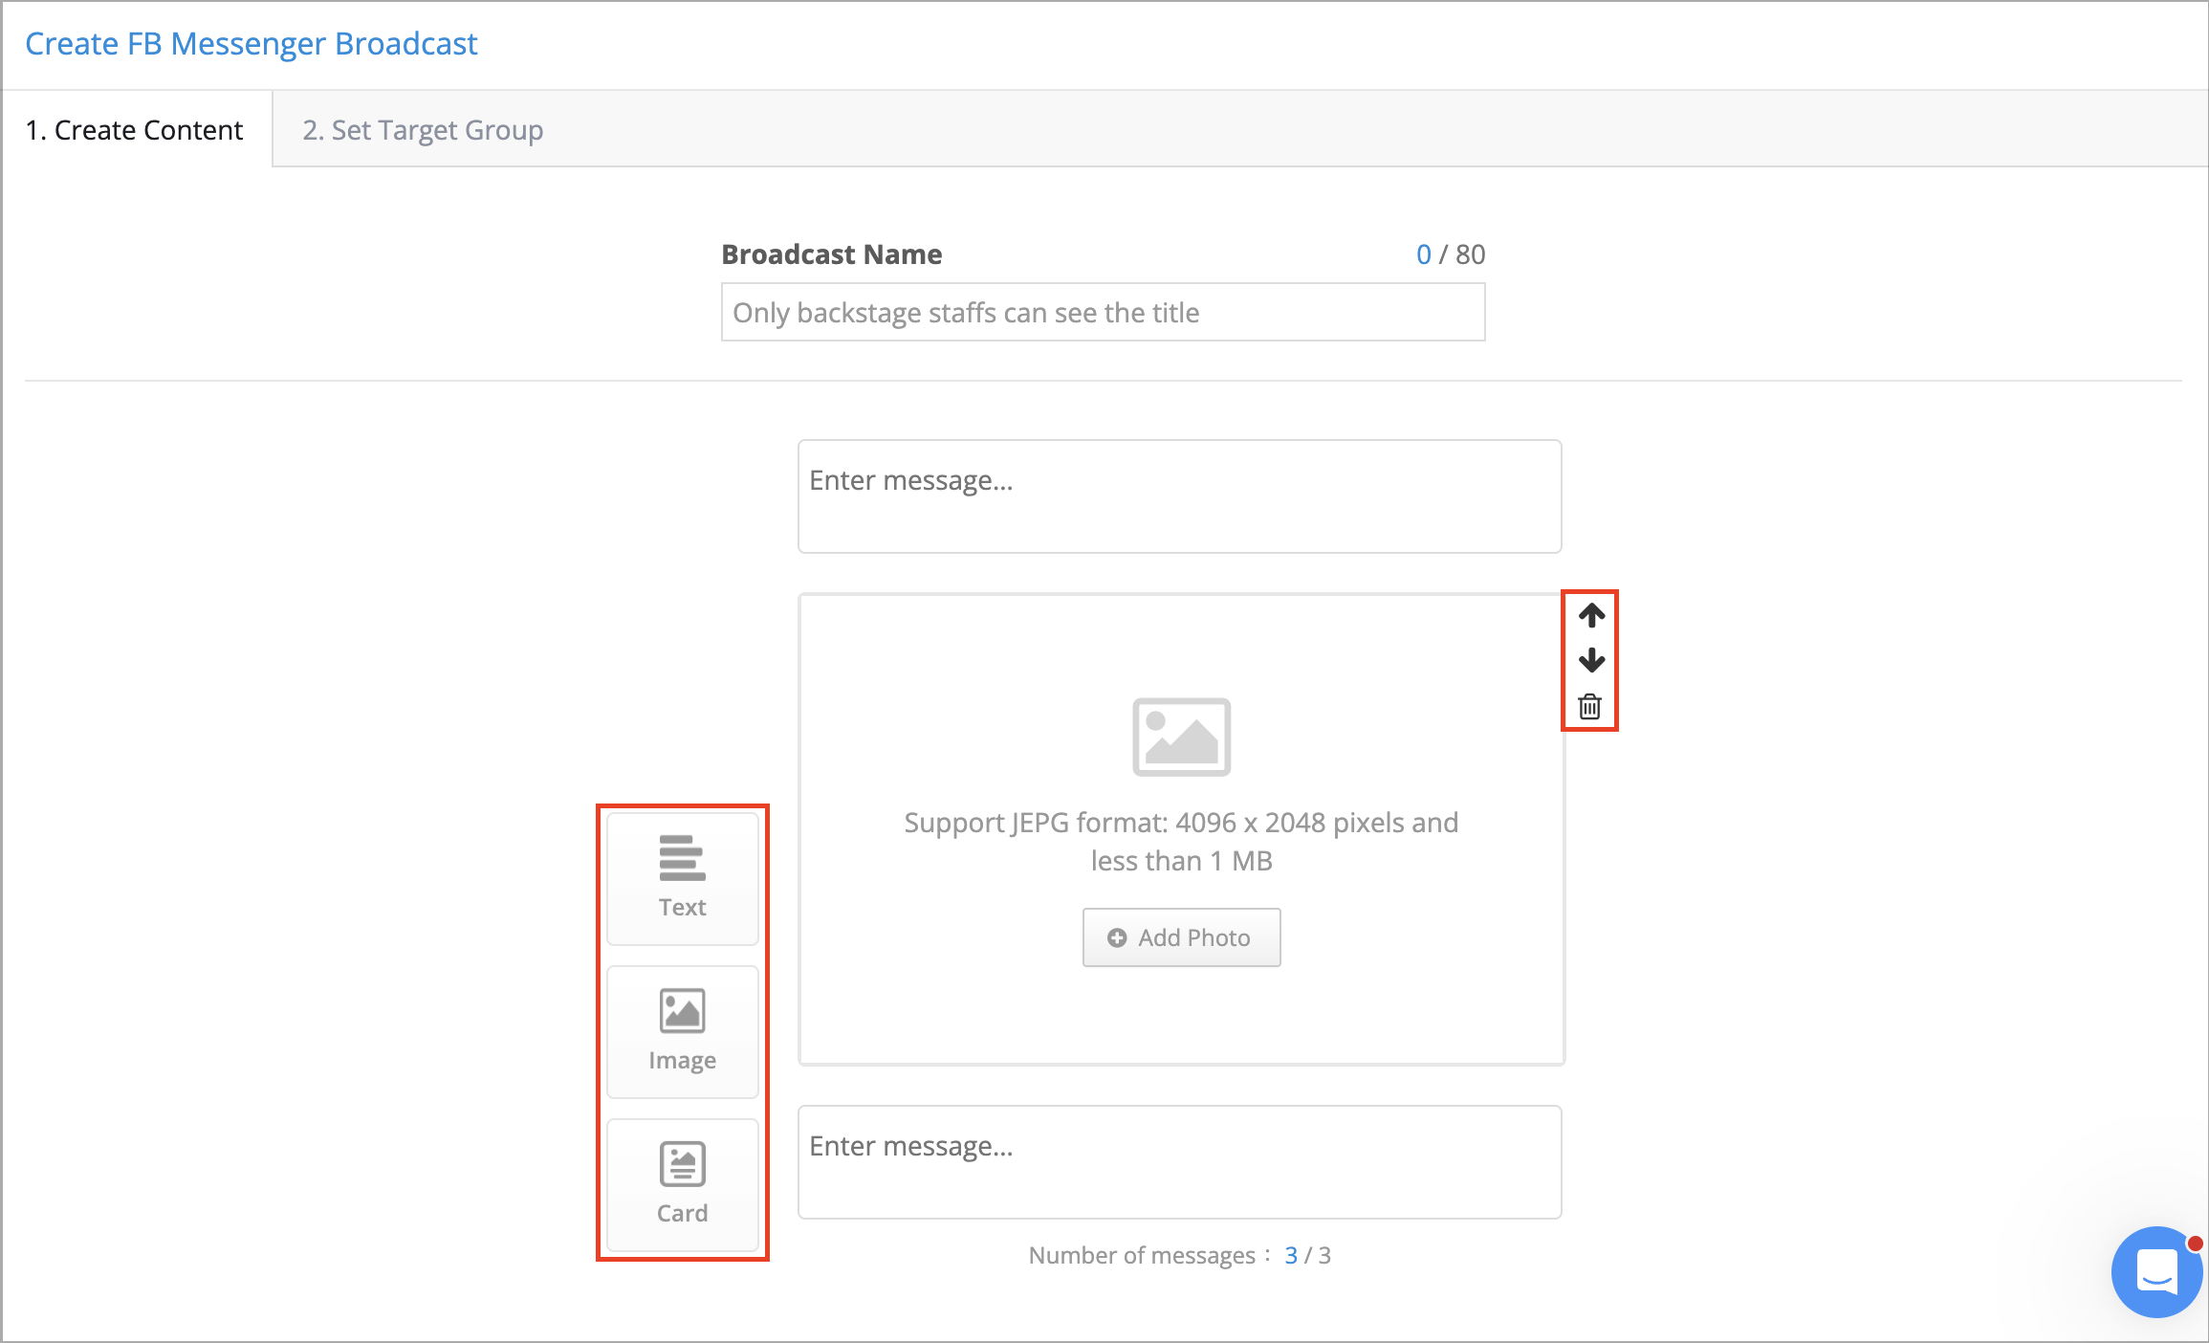Select the Create Content tab

135,129
